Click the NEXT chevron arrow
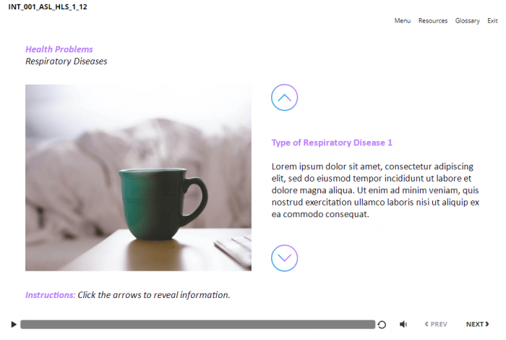Viewport: 506px width, 340px height. click(487, 324)
